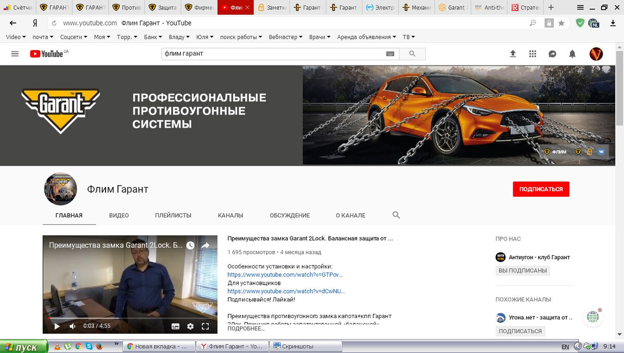Viewport: 624px width, 353px height.
Task: Toggle fullscreen mode on the video player
Action: (x=205, y=325)
